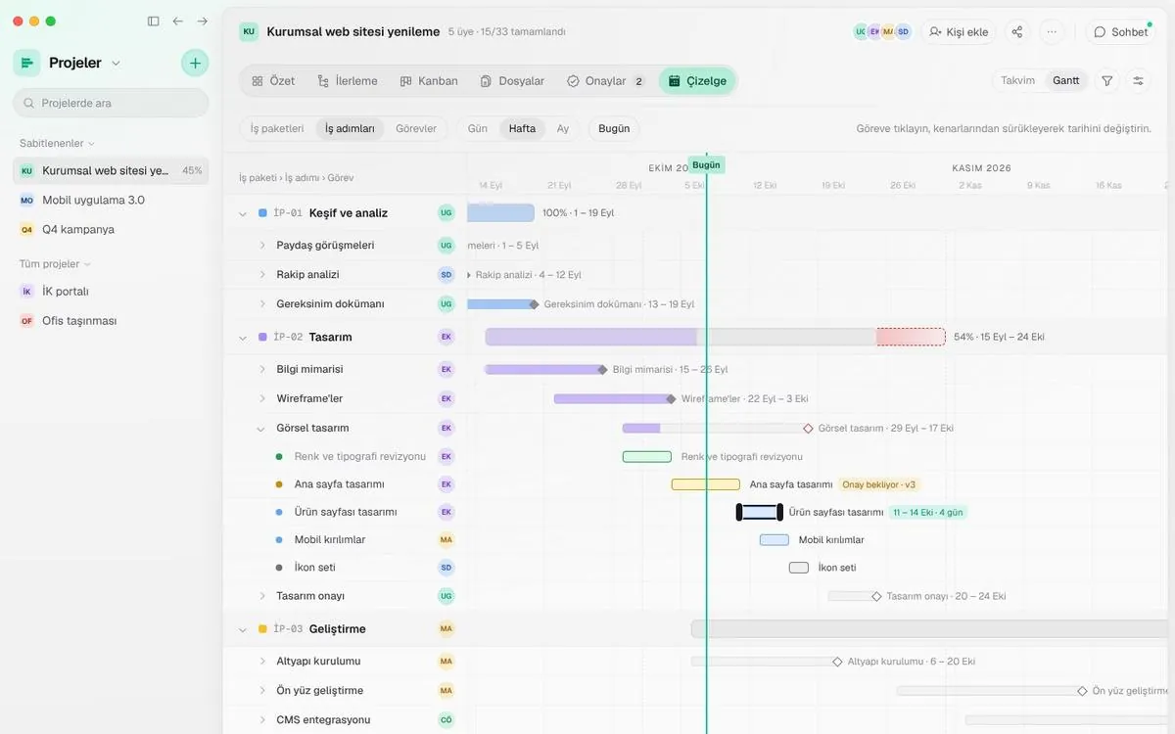Show the Görevler level
Viewport: 1175px width, 734px height.
(416, 128)
